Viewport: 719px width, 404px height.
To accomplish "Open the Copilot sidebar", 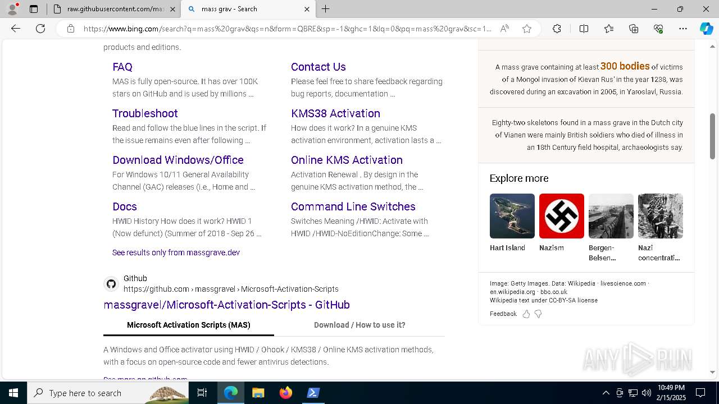I will [x=706, y=29].
